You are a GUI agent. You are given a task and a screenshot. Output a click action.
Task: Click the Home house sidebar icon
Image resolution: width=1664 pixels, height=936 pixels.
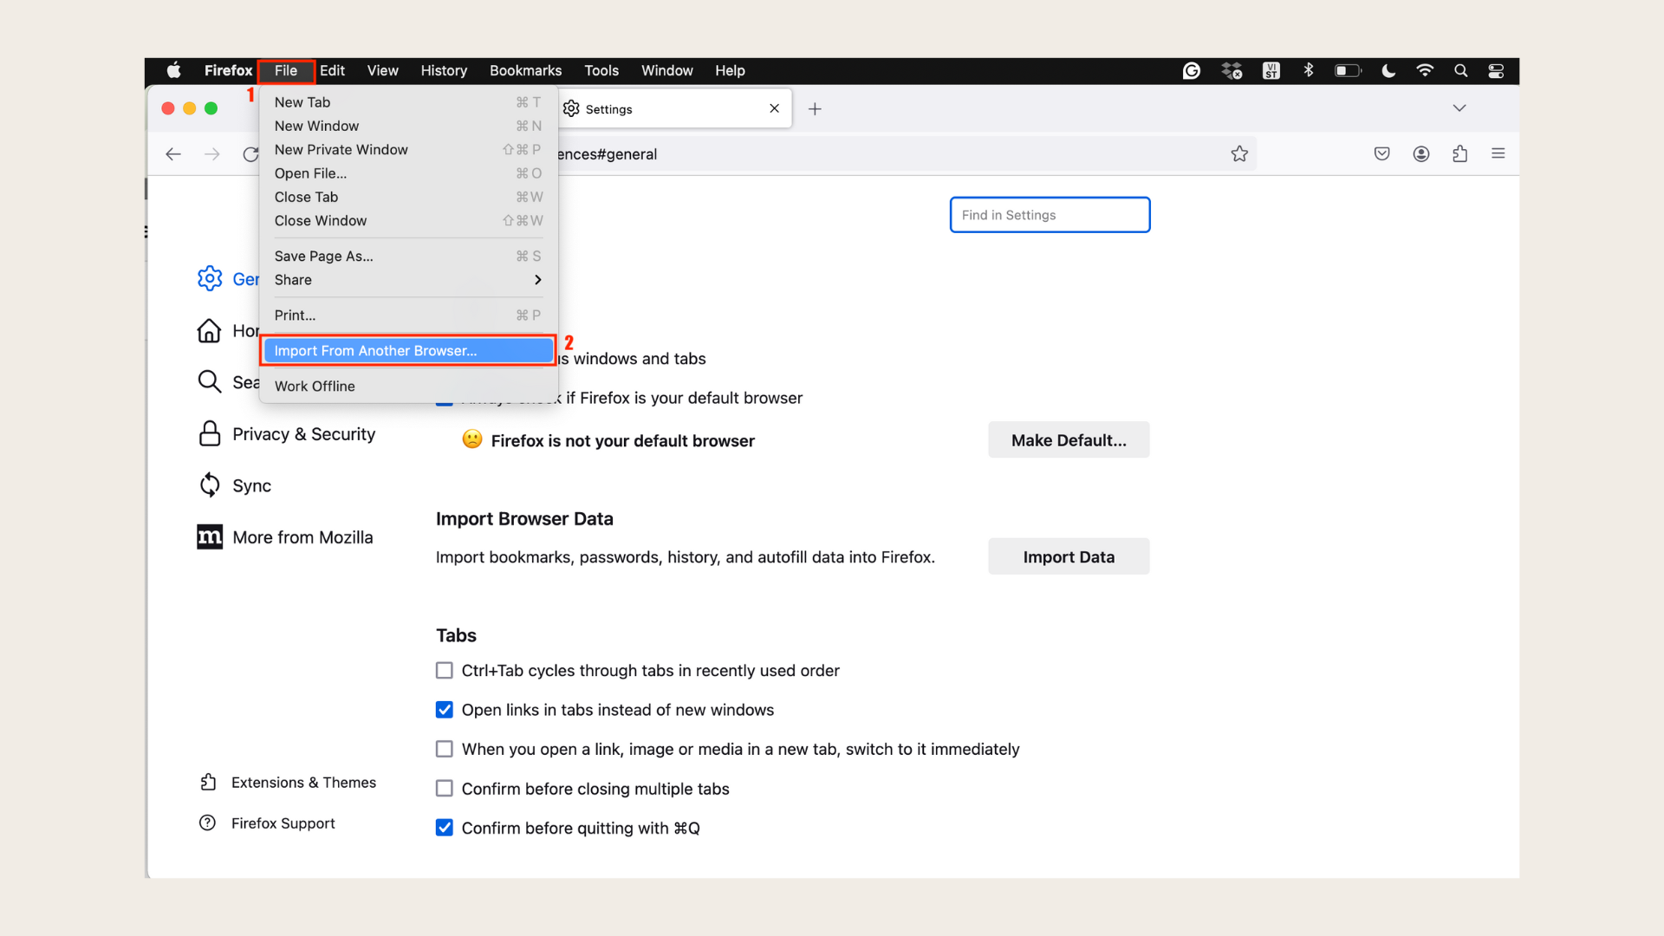209,331
